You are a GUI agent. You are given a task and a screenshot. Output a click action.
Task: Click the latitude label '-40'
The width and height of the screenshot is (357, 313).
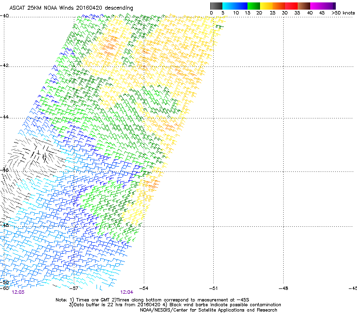point(4,16)
